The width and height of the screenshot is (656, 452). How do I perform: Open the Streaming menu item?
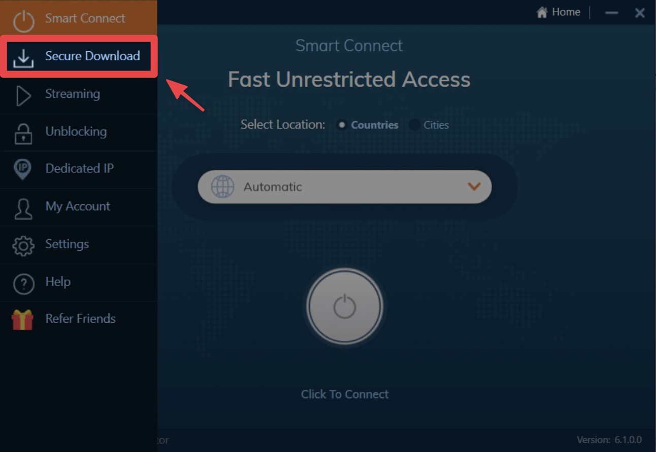coord(78,94)
